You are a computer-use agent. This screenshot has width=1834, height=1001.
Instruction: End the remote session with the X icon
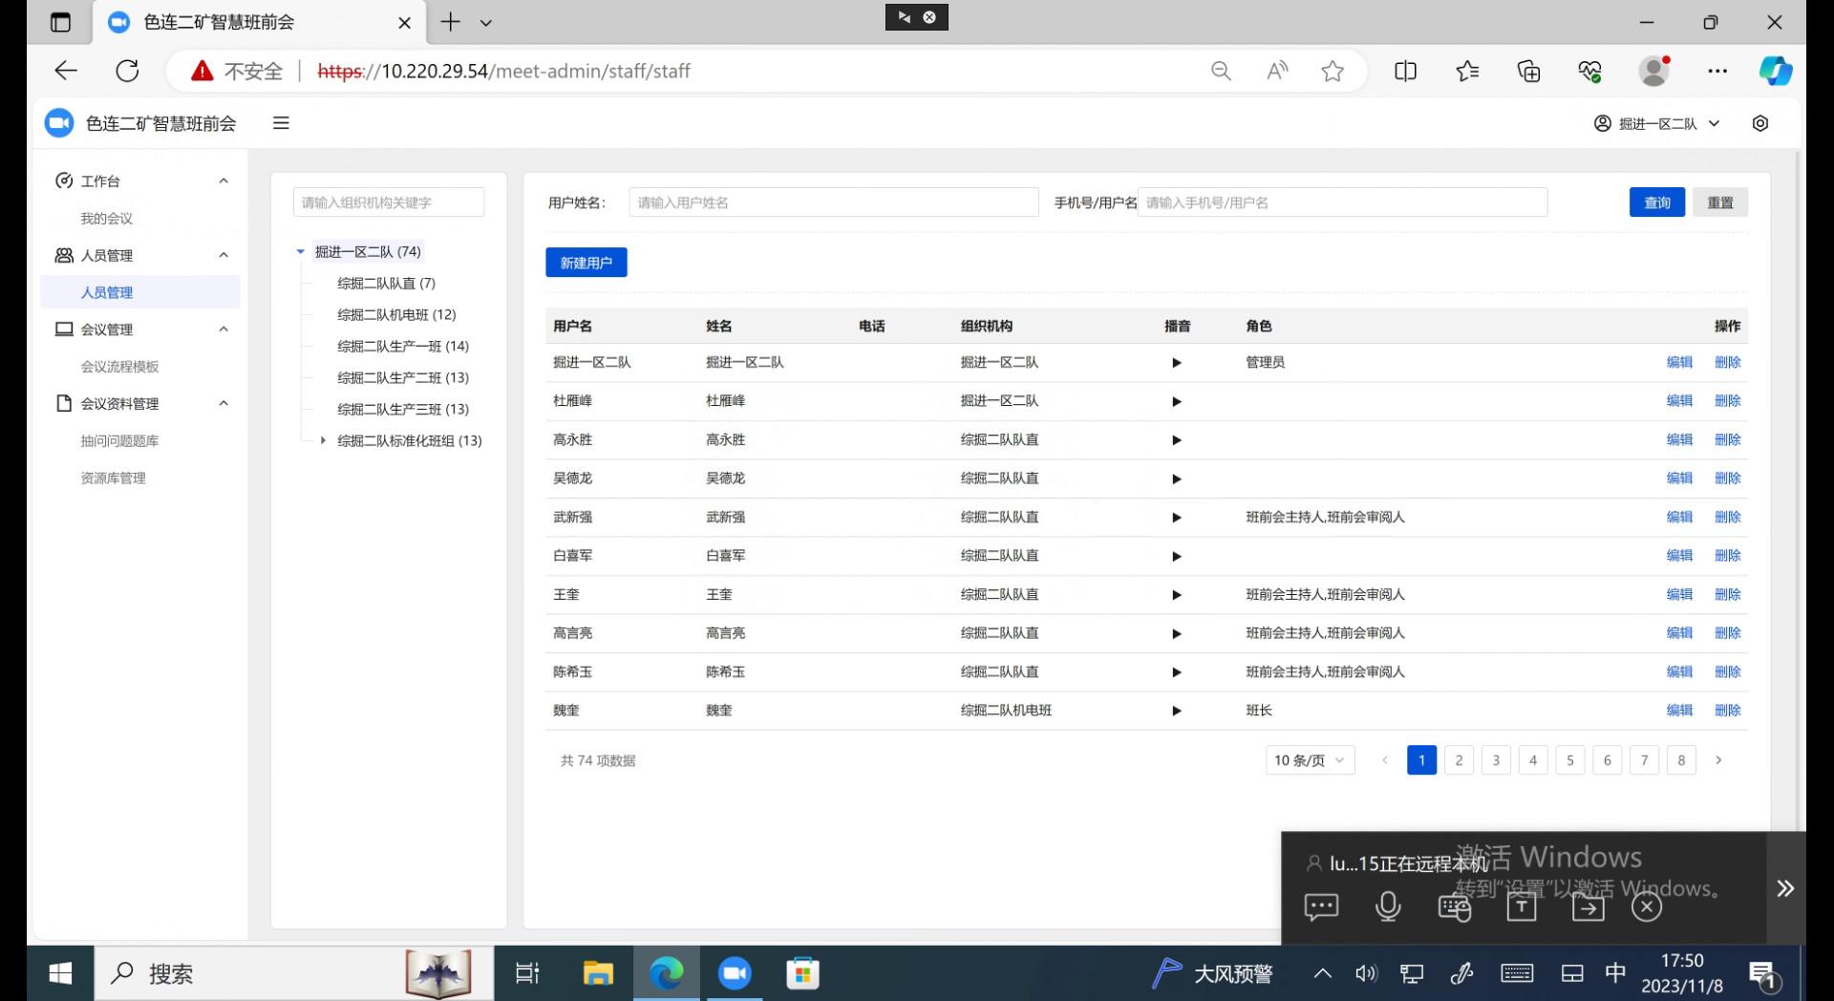click(1647, 906)
